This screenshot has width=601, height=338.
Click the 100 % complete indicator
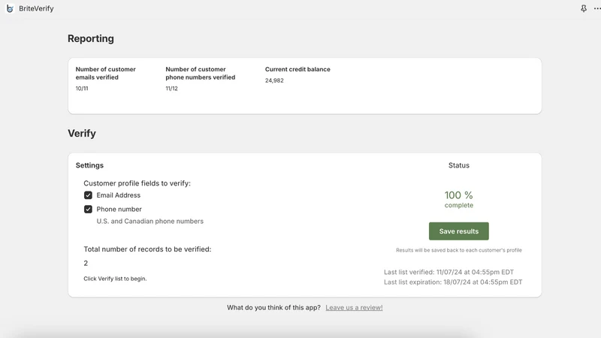459,199
